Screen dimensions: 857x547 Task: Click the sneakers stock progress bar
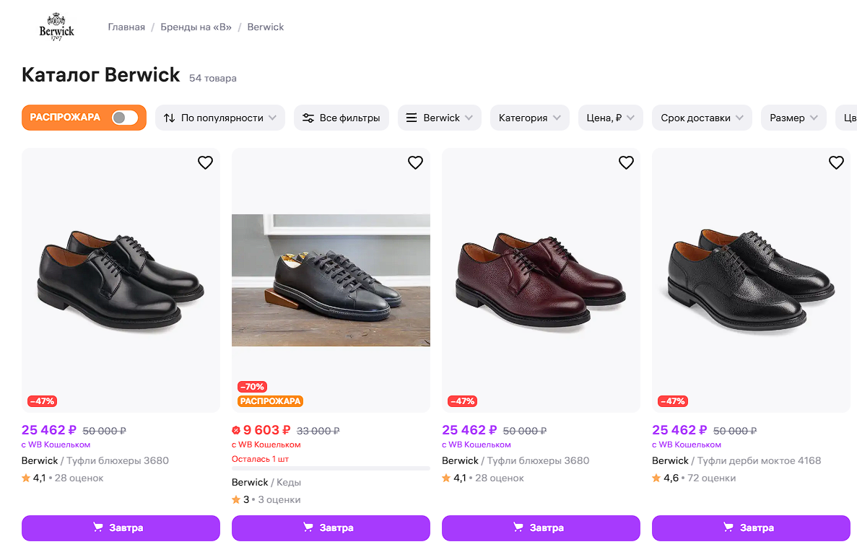[331, 468]
